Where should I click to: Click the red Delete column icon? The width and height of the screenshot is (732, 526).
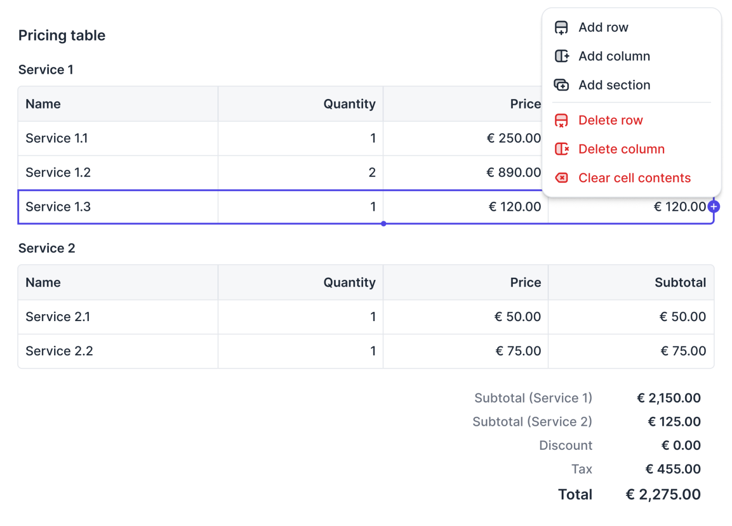562,149
